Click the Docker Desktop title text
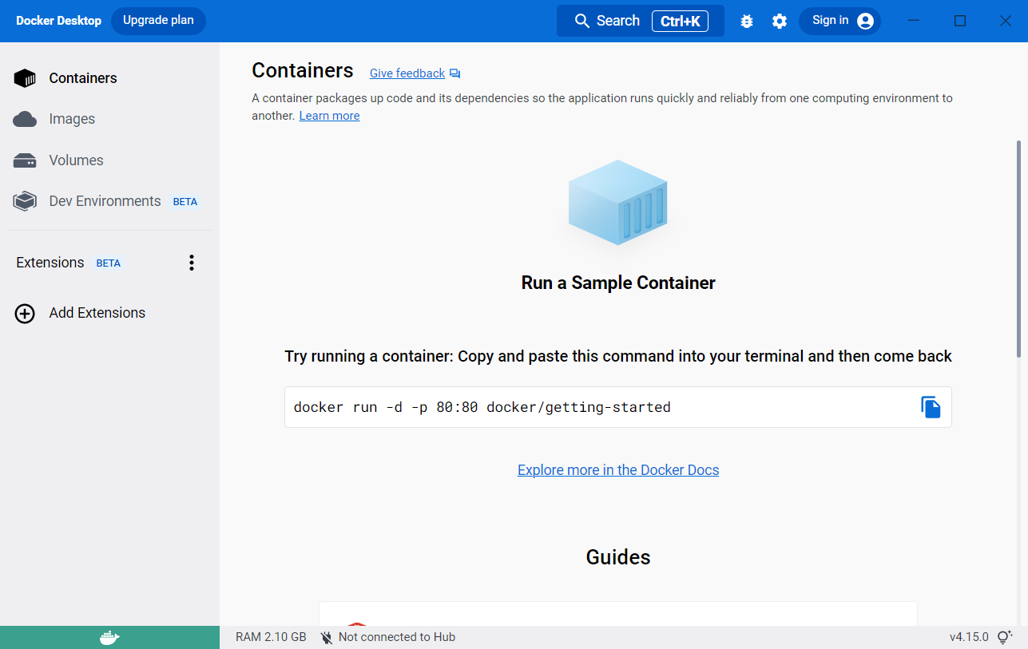The image size is (1028, 649). coord(59,21)
